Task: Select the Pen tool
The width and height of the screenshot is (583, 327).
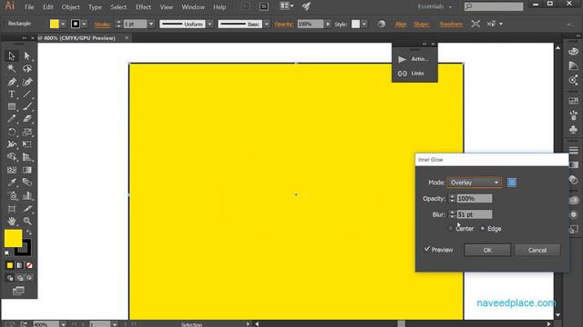Action: click(12, 82)
